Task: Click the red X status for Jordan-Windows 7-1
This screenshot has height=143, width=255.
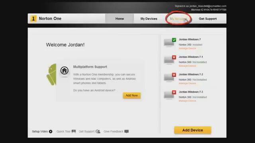Action: point(174,57)
